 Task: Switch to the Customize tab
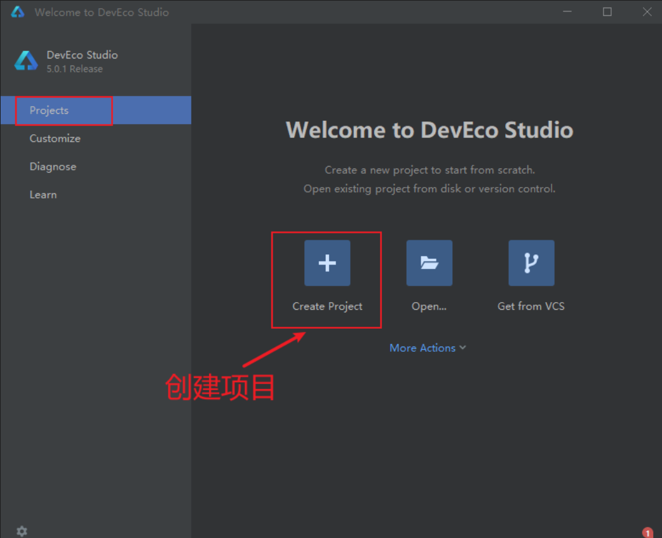coord(96,138)
